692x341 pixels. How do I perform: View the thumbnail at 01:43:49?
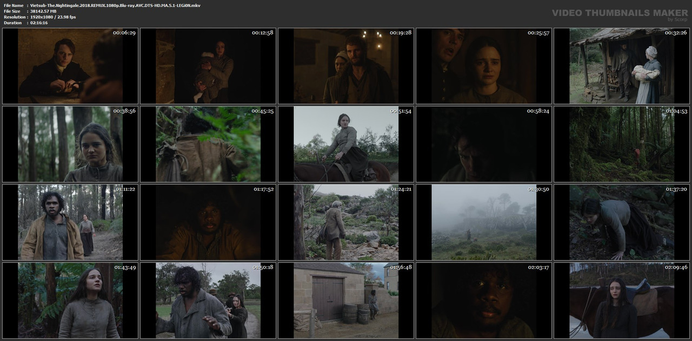(x=70, y=301)
